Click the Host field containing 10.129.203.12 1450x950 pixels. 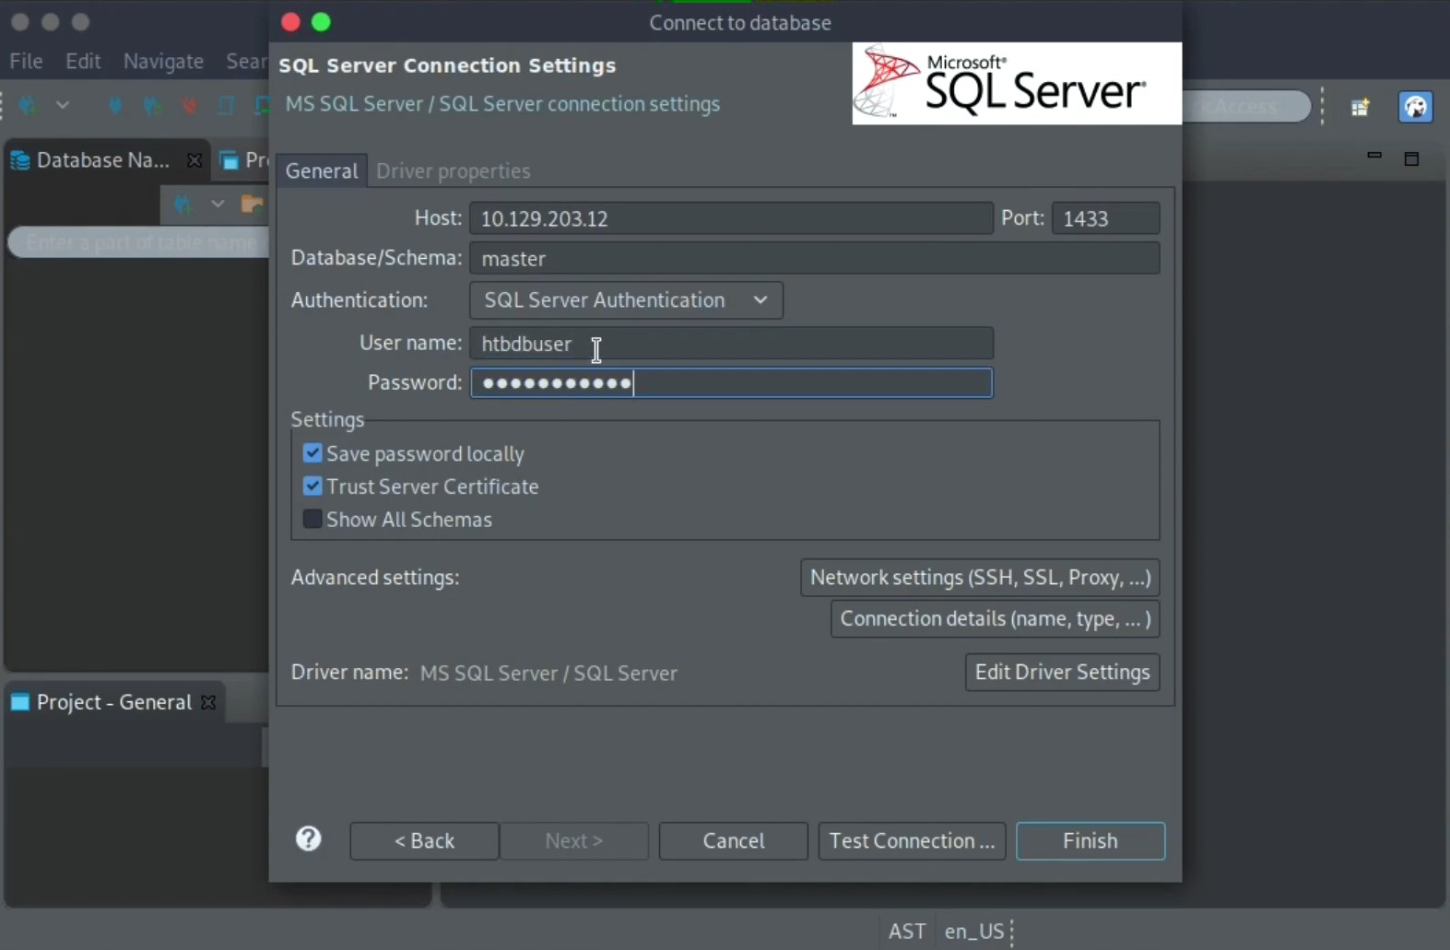click(x=731, y=218)
